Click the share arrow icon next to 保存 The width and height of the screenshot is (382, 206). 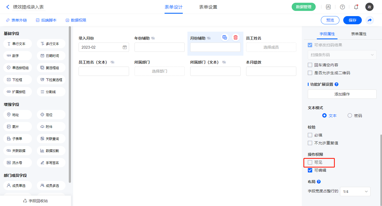coord(370,20)
